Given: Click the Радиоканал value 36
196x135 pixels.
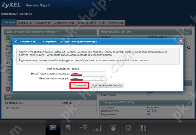Looking at the screenshot, I should (148, 114).
